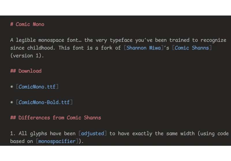Image resolution: width=231 pixels, height=161 pixels.
Task: Click the 'since childhood.' text
Action: pos(33,48)
